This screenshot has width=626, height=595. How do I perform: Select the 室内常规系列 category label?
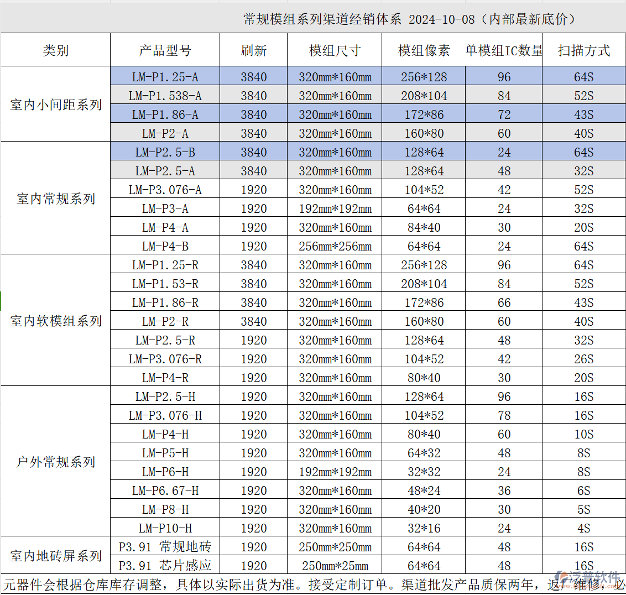click(55, 198)
